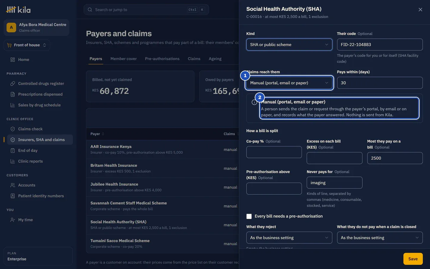This screenshot has width=430, height=269.
Task: Open the Controlled drugs register icon
Action: (x=13, y=83)
